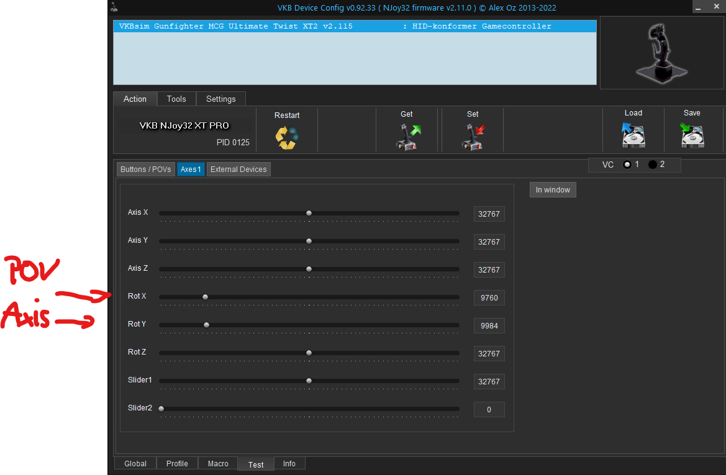Select VKBsim Gunfighter device in list
The width and height of the screenshot is (726, 475).
pyautogui.click(x=355, y=26)
